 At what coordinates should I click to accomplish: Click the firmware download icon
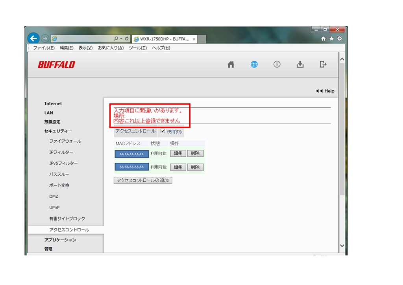pyautogui.click(x=300, y=64)
